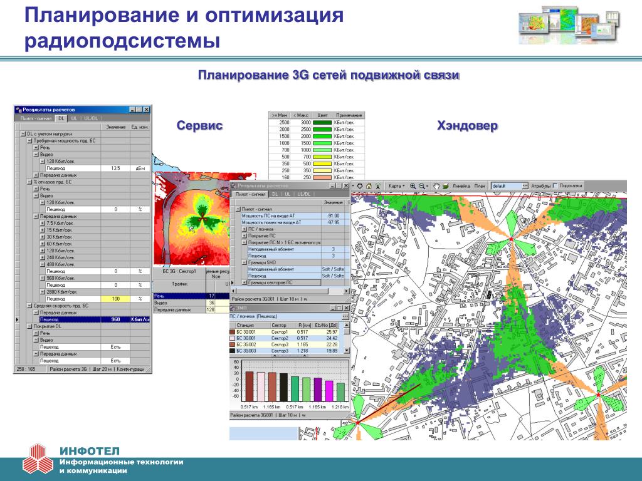Click the polygon shape tool in map toolbar

[x=359, y=186]
